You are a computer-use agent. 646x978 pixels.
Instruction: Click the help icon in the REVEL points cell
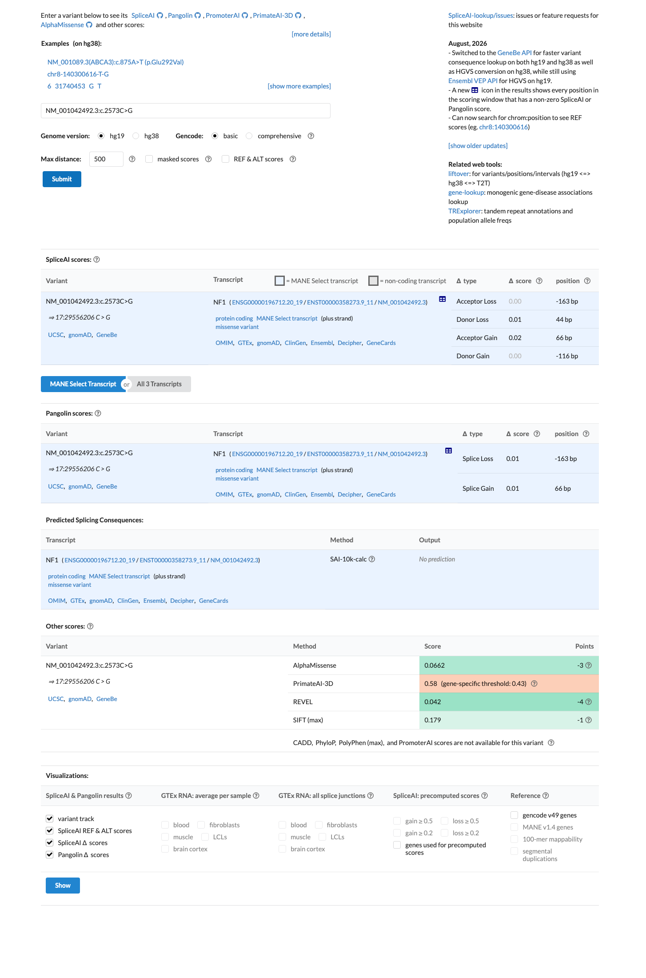589,702
